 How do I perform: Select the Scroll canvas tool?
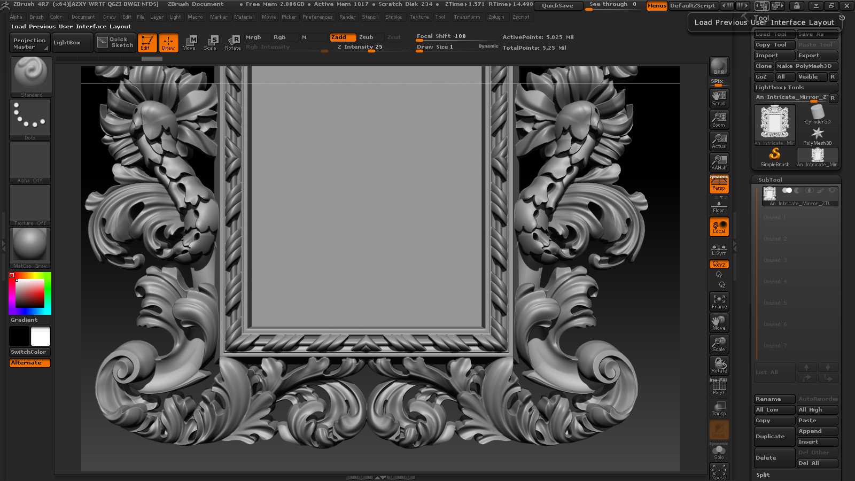(719, 98)
